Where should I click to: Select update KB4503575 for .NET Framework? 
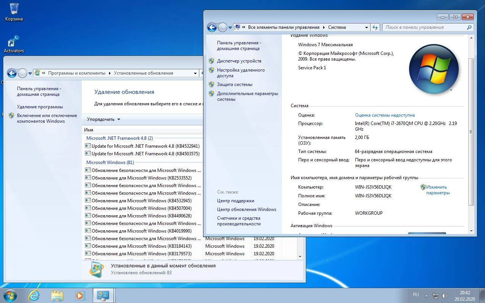point(145,154)
